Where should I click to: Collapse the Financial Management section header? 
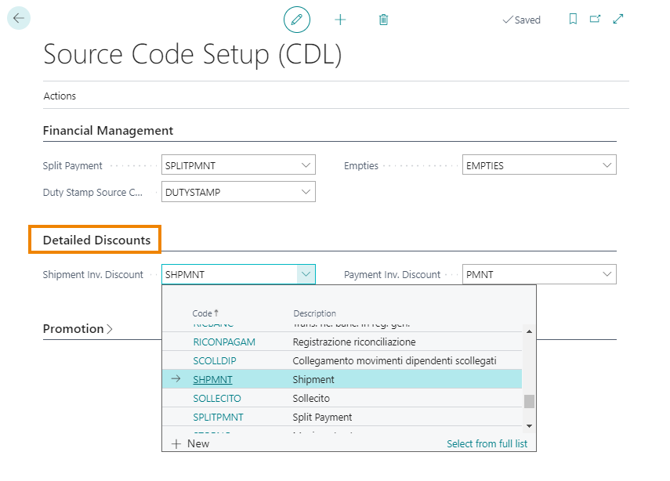point(108,130)
